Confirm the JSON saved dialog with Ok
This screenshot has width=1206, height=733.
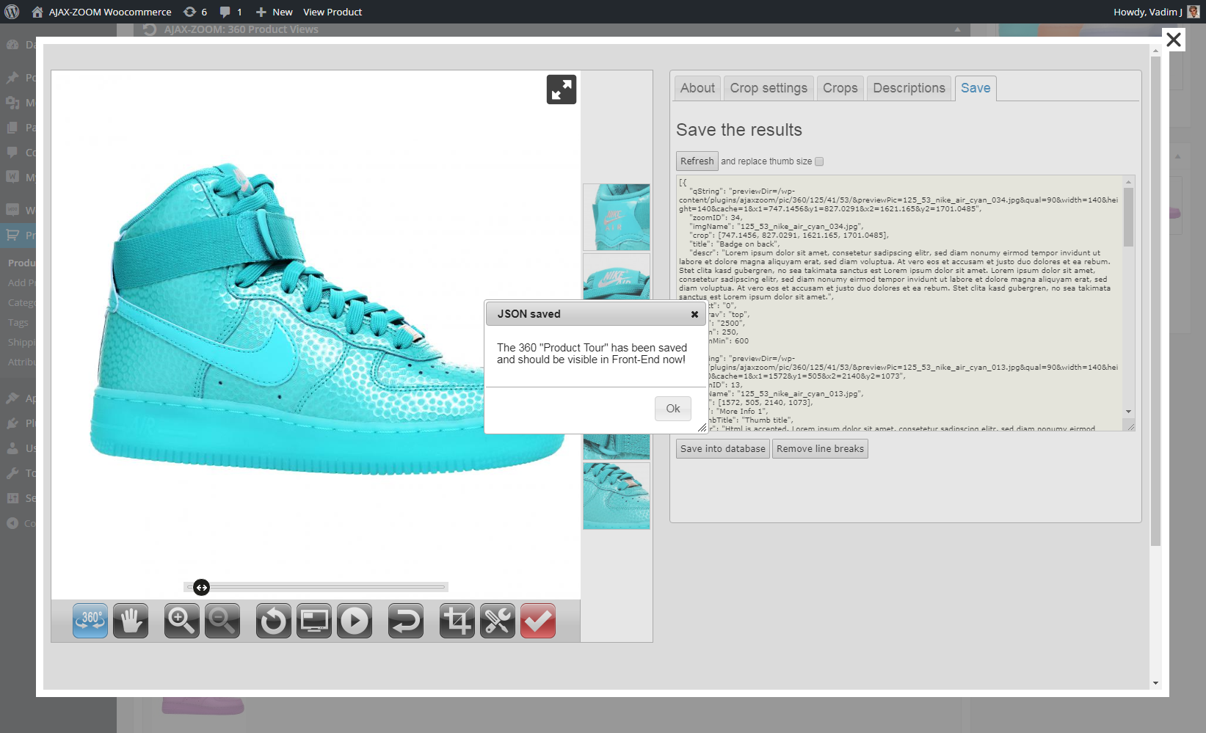673,409
